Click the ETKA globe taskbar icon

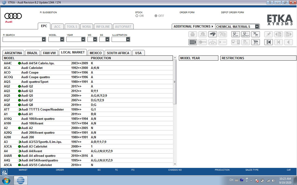coord(21,181)
